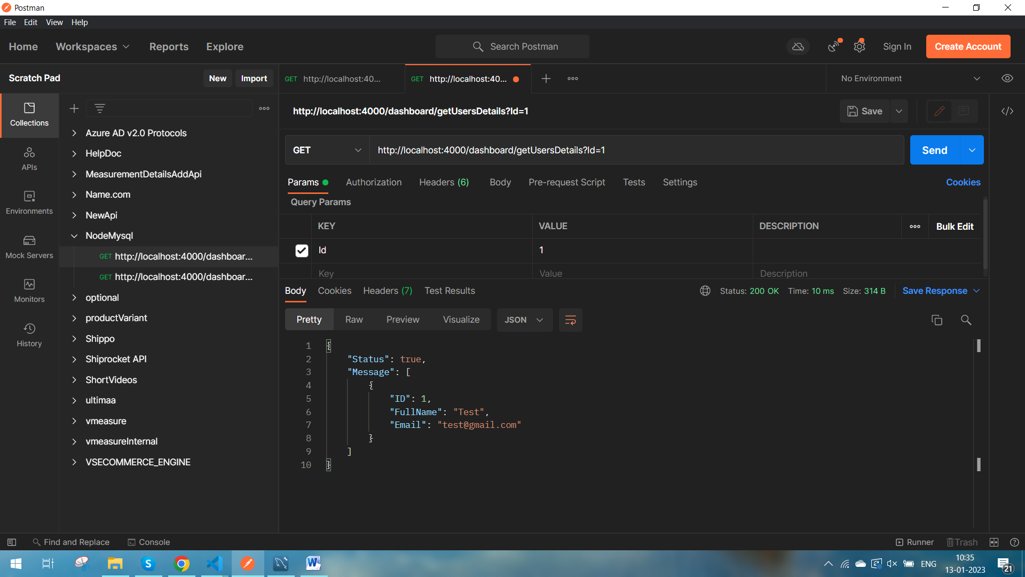
Task: Click the Import button
Action: point(254,79)
